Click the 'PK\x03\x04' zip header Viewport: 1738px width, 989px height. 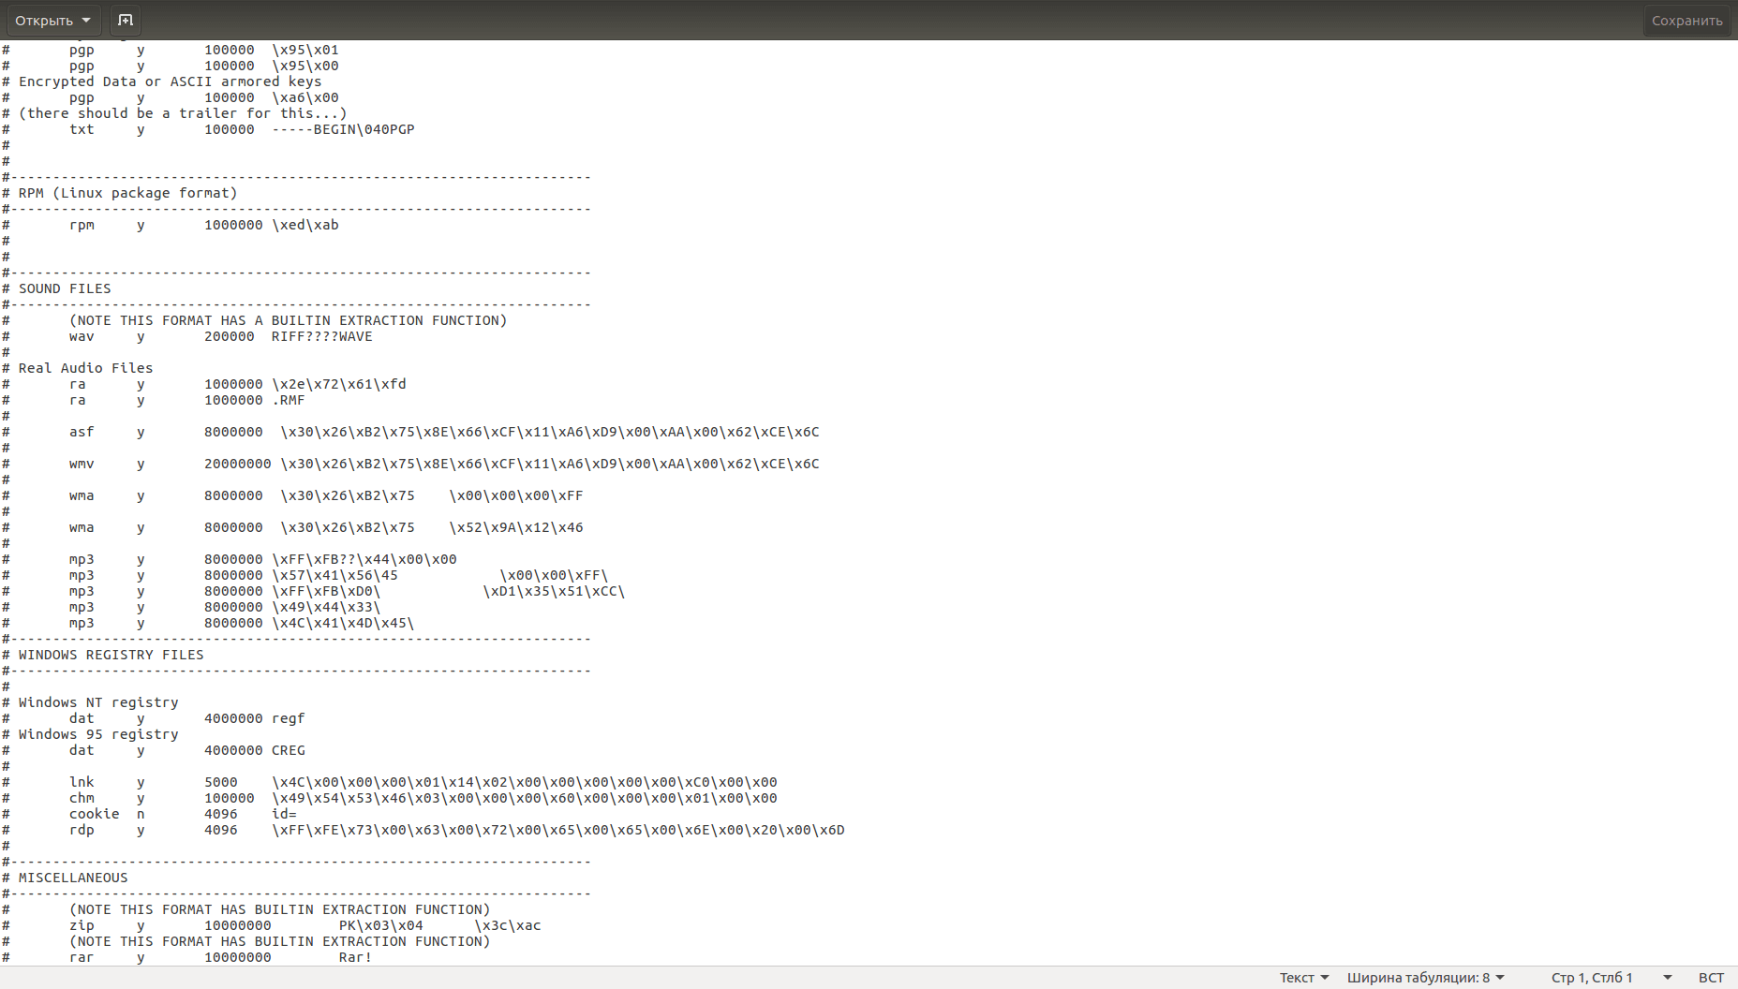point(381,925)
